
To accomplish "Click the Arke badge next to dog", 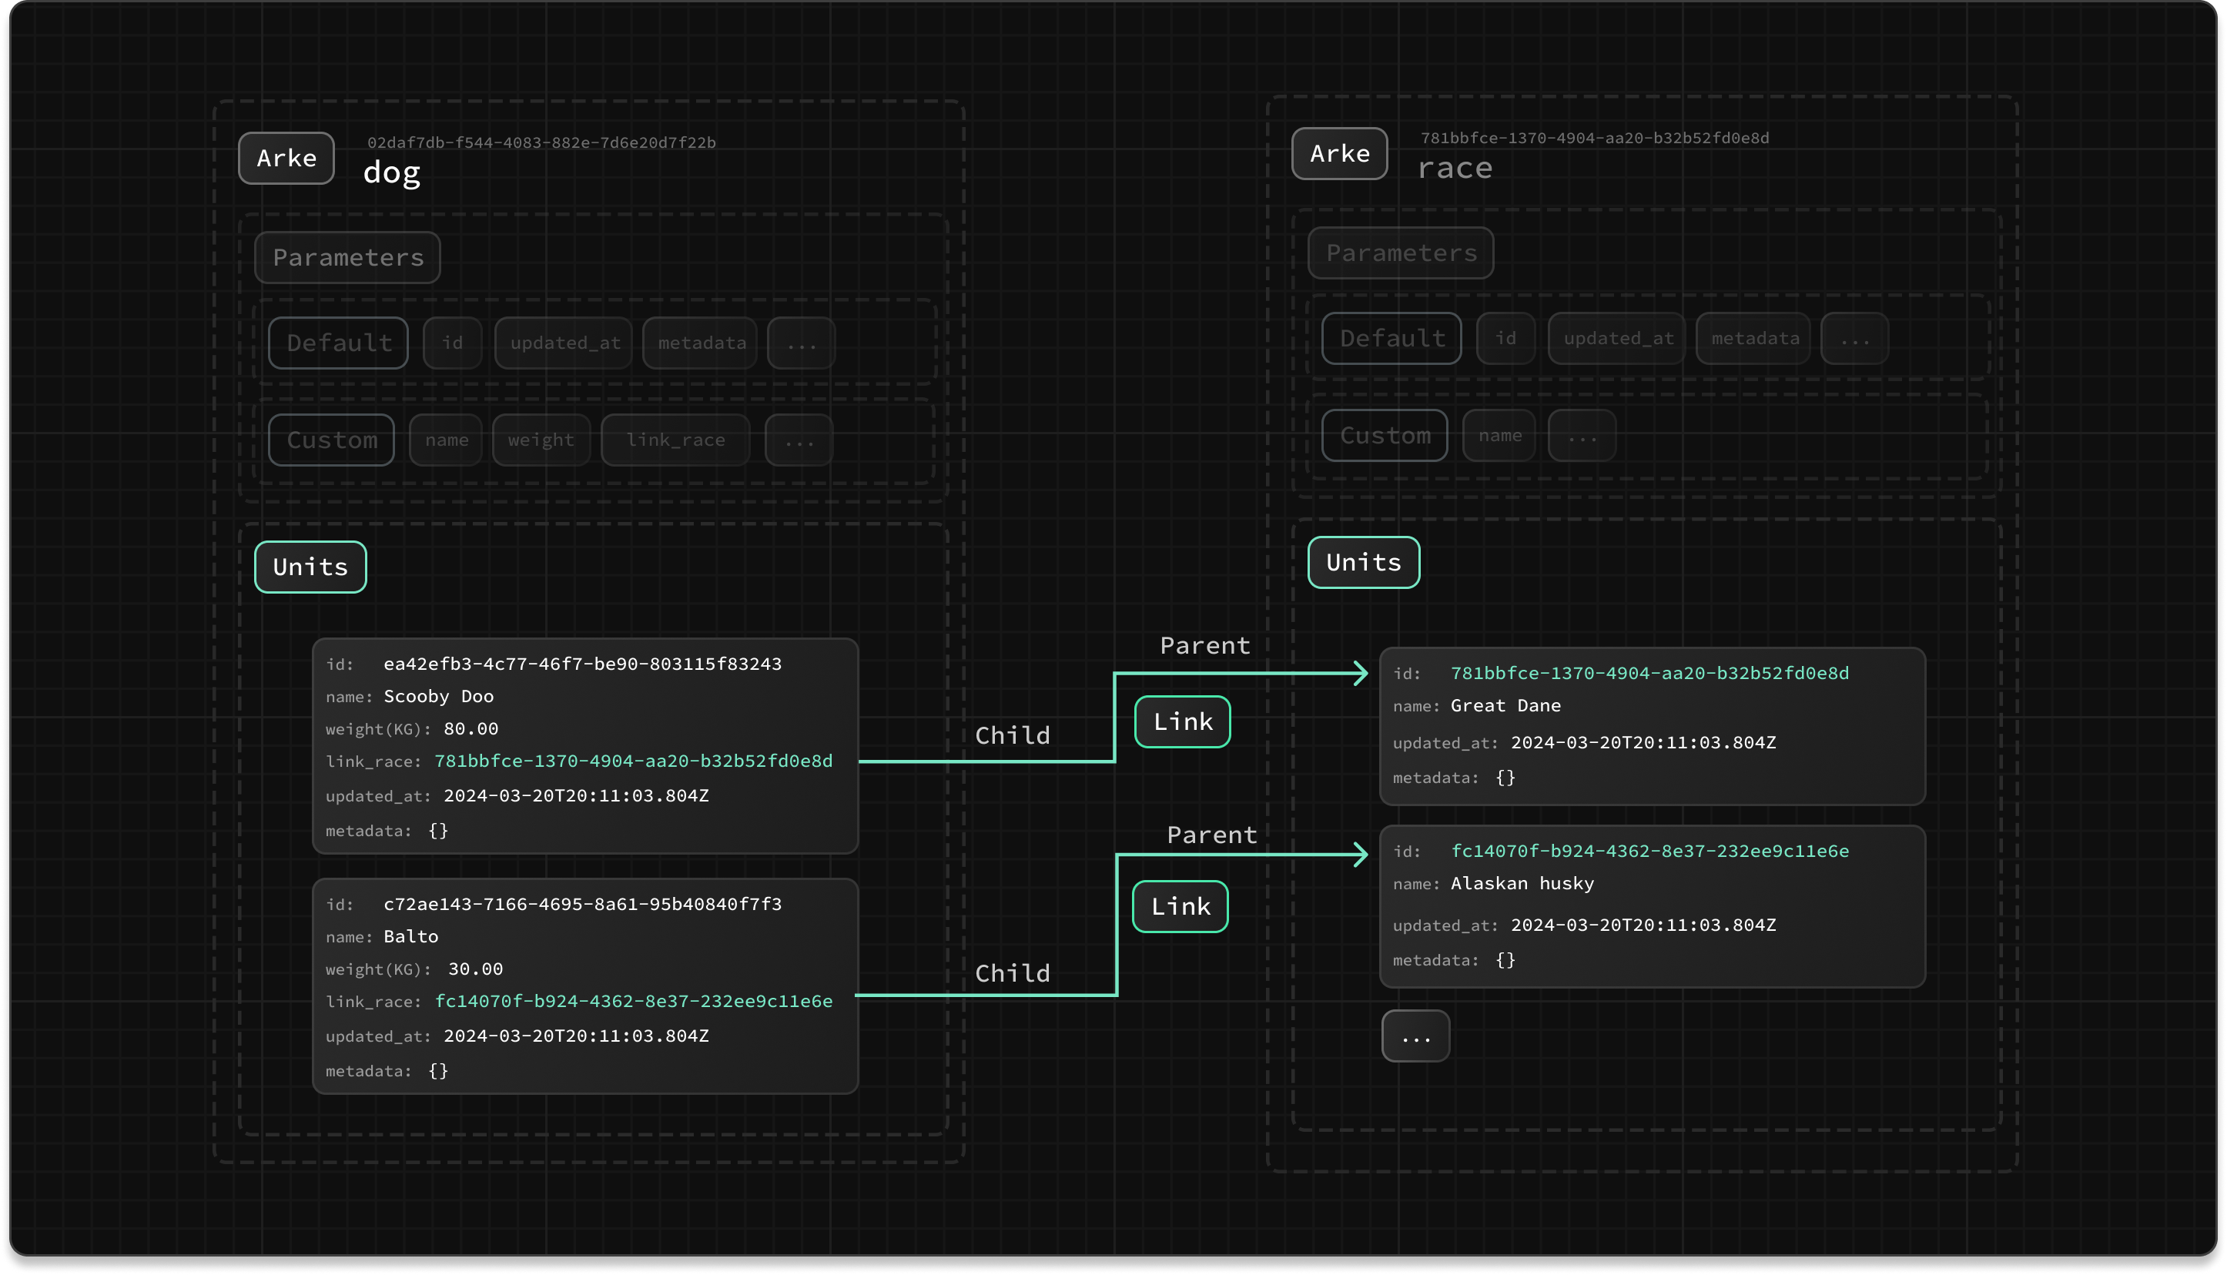I will [x=286, y=159].
